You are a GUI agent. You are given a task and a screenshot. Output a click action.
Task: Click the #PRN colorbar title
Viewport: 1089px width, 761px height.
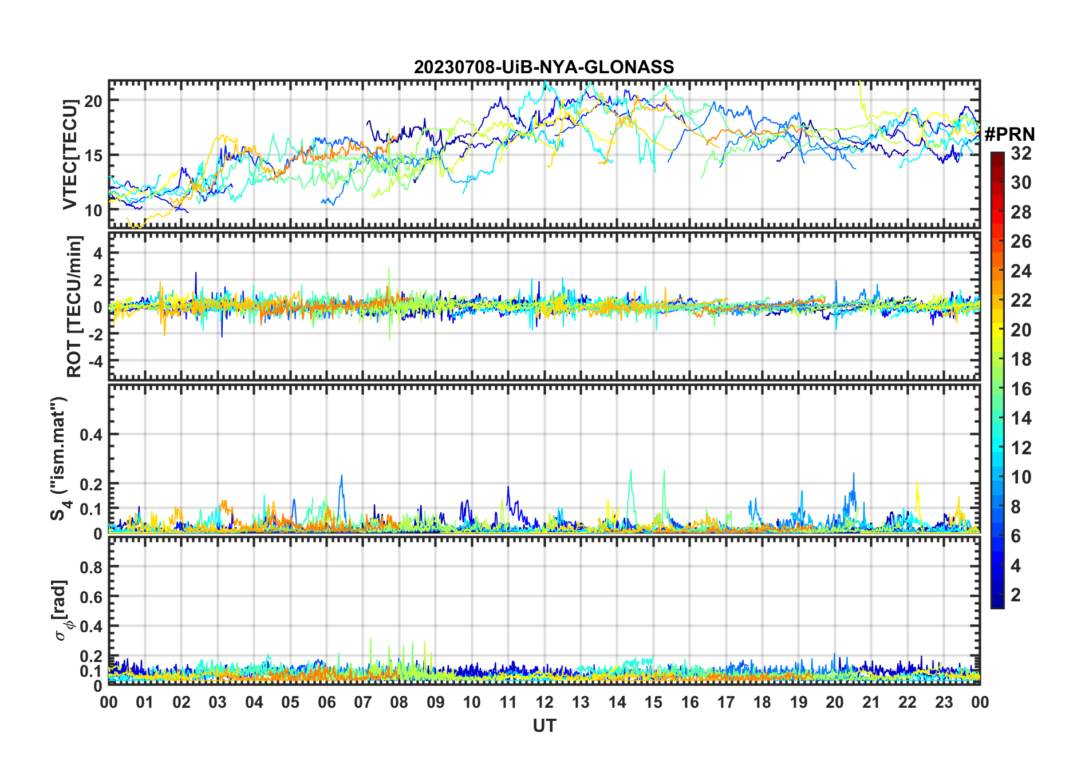click(x=1009, y=134)
